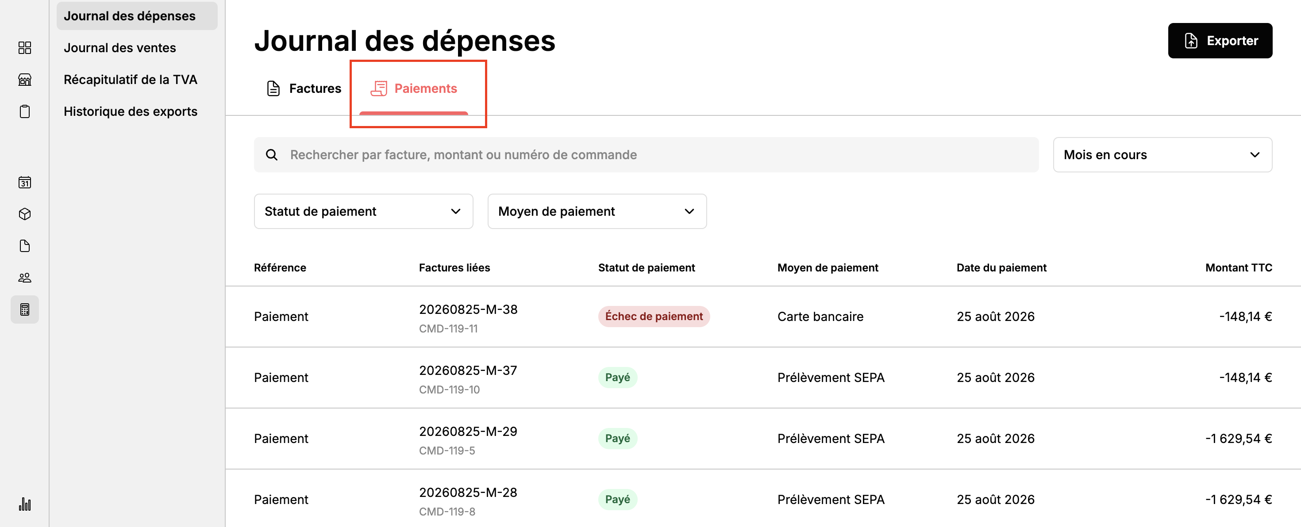Click chevron of Moyen de paiement filter

(x=689, y=211)
